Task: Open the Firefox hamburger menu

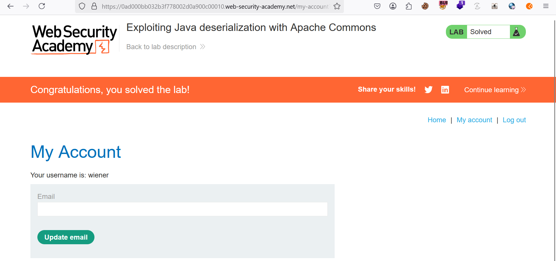Action: pyautogui.click(x=546, y=6)
